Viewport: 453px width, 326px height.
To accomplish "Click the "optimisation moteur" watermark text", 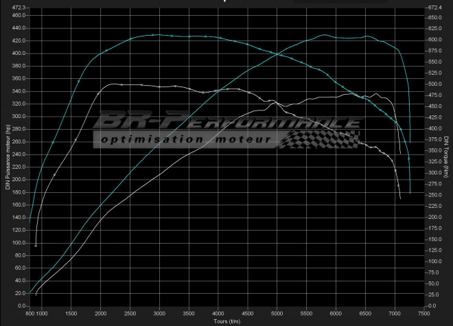I will pos(185,140).
